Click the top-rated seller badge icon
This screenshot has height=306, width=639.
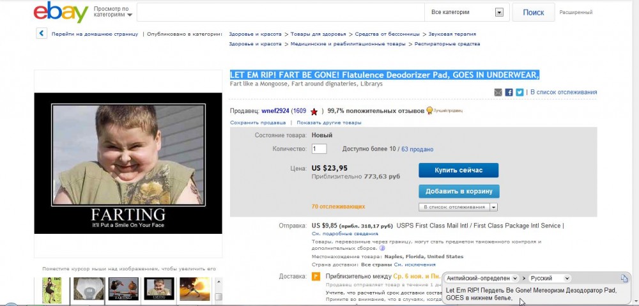(429, 111)
